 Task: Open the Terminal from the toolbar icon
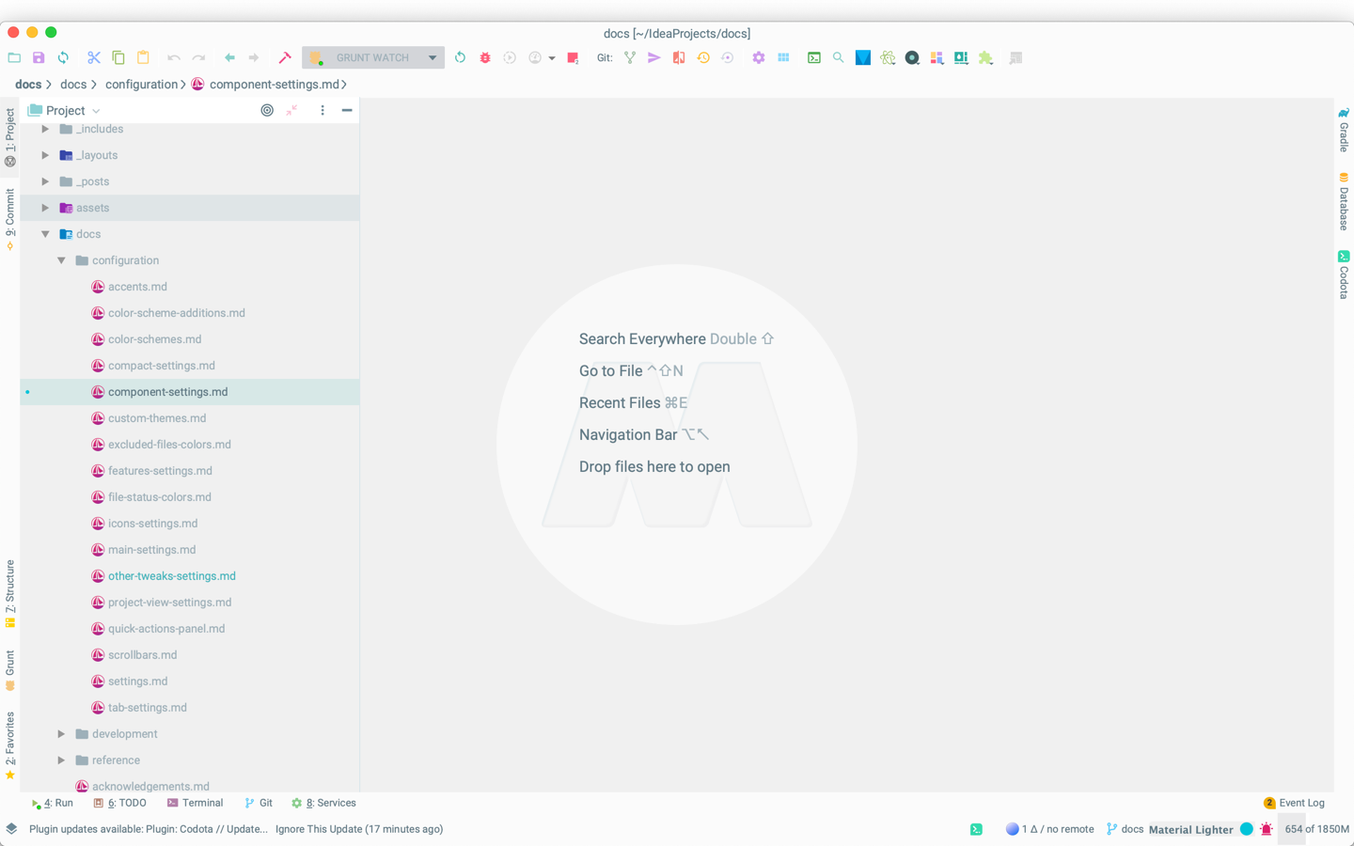[x=813, y=57]
